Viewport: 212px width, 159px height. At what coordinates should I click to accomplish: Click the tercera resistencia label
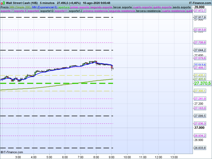148,11
